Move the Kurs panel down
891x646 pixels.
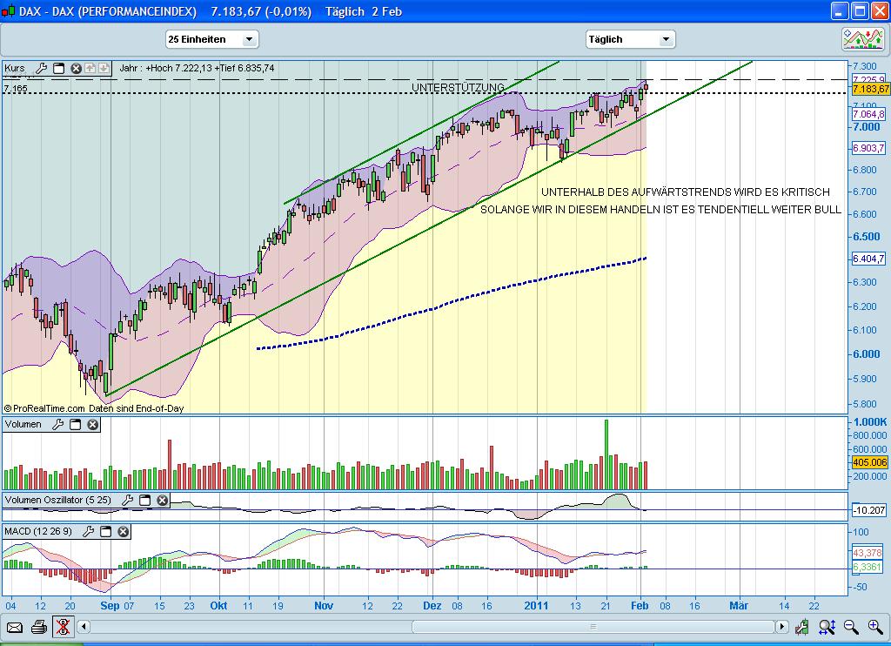point(104,68)
